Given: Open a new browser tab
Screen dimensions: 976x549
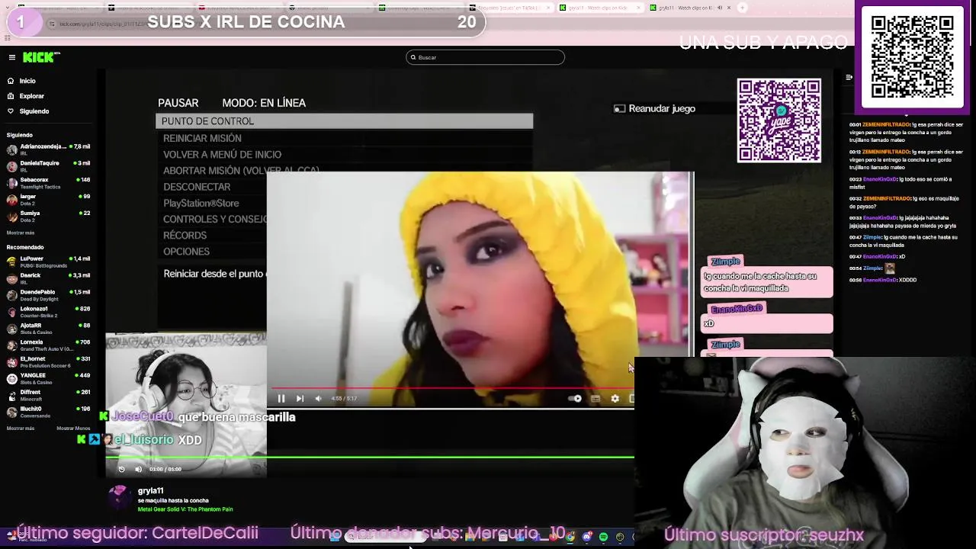Looking at the screenshot, I should point(743,8).
